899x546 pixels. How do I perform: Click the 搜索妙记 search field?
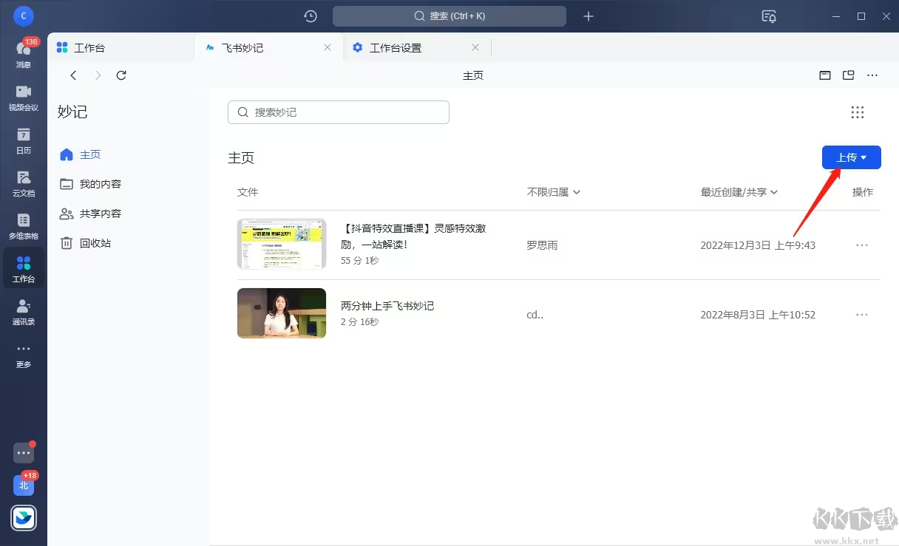tap(339, 112)
